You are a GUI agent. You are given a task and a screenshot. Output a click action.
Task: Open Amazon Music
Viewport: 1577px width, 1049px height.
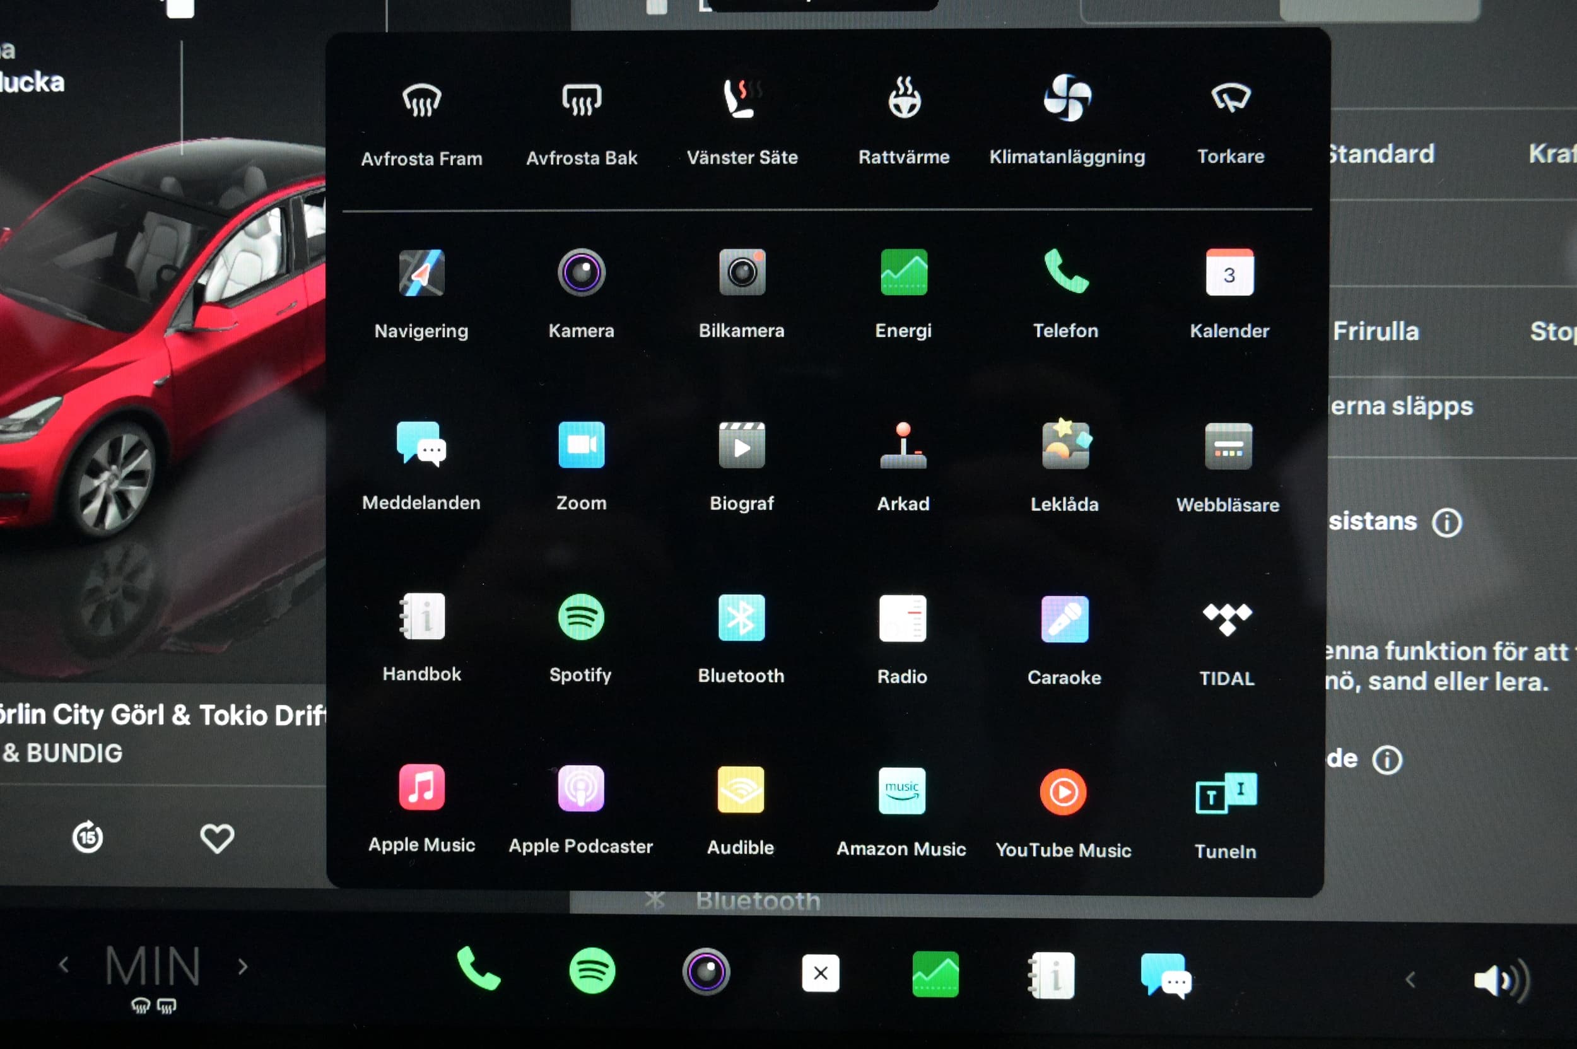(x=901, y=813)
